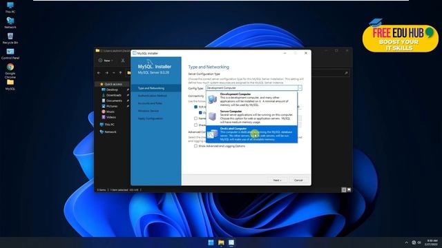Open Control Panel desktop icon
The height and width of the screenshot is (248, 442).
pyautogui.click(x=10, y=54)
